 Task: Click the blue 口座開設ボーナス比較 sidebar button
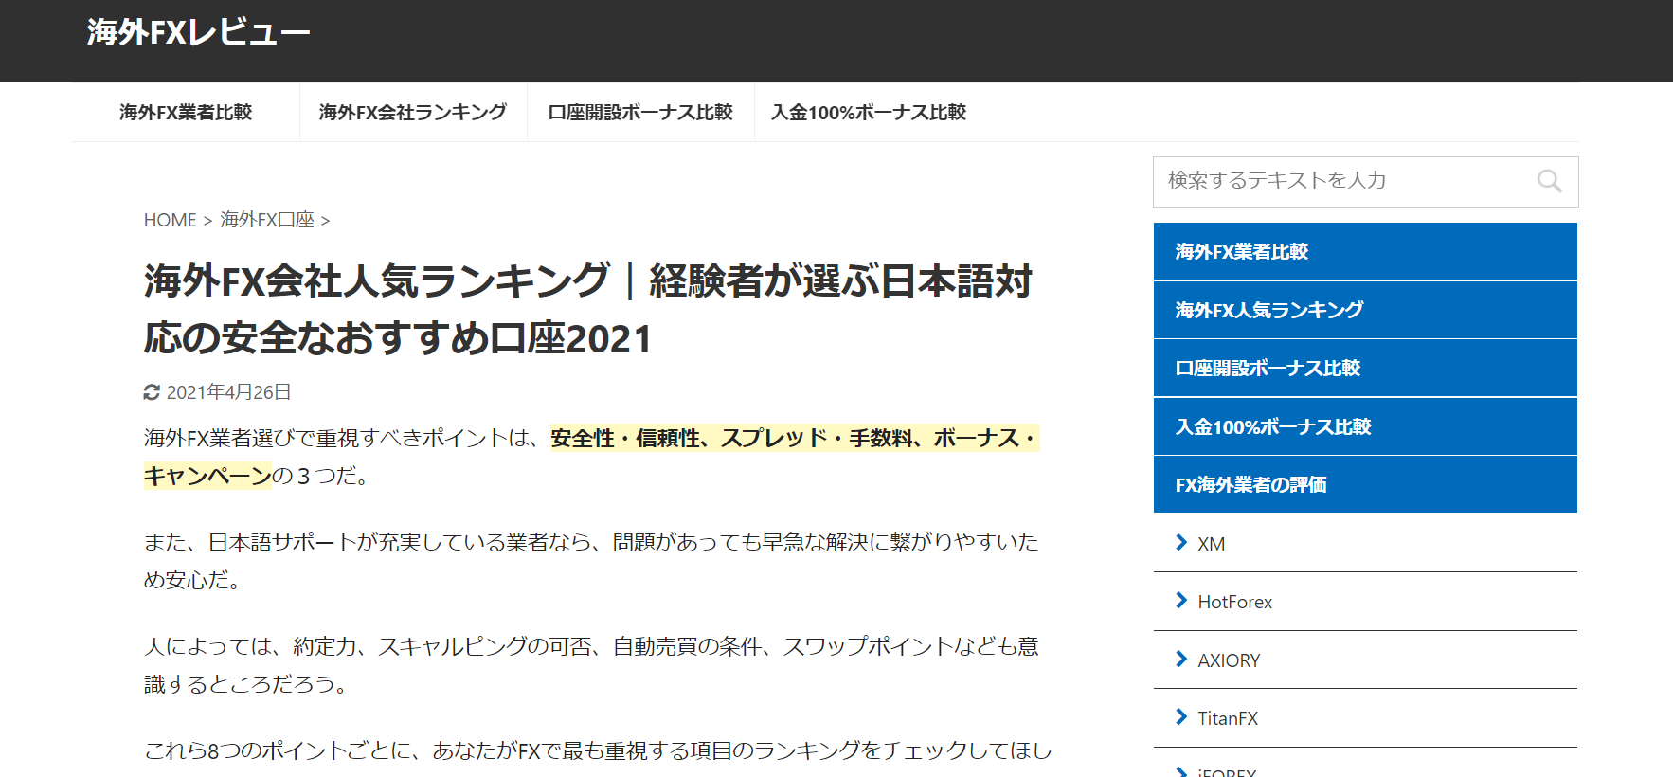(1365, 368)
